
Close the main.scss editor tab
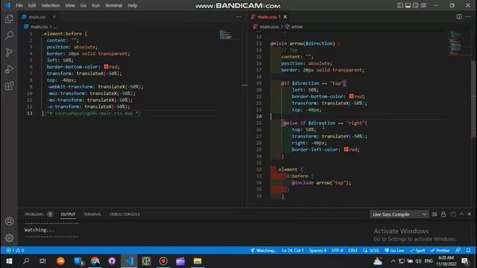pyautogui.click(x=285, y=16)
